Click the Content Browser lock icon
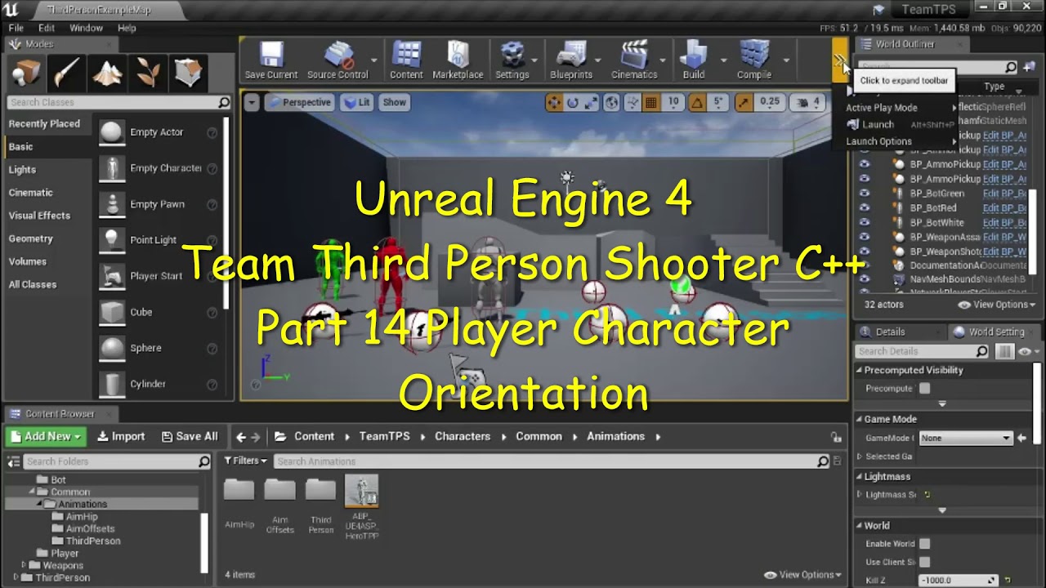1046x588 pixels. (835, 437)
